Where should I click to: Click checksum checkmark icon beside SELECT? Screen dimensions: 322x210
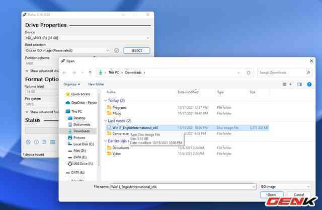116,50
